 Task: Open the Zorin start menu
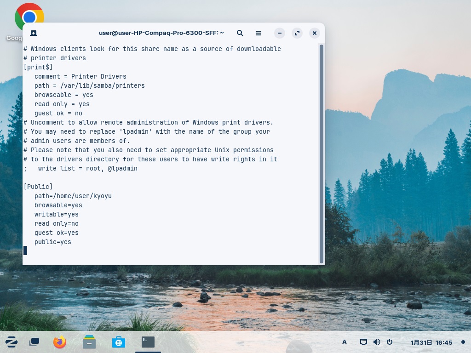11,342
